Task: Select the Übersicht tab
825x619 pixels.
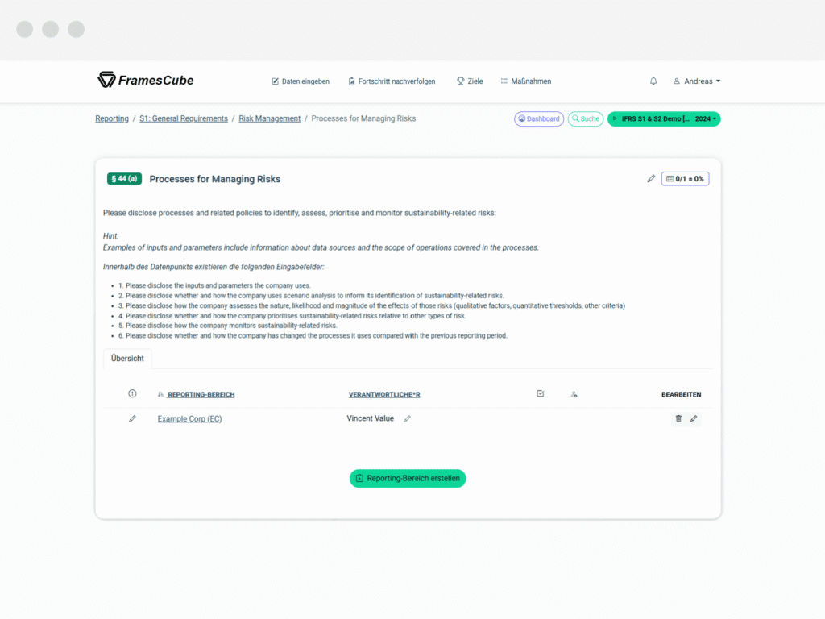Action: (x=127, y=359)
